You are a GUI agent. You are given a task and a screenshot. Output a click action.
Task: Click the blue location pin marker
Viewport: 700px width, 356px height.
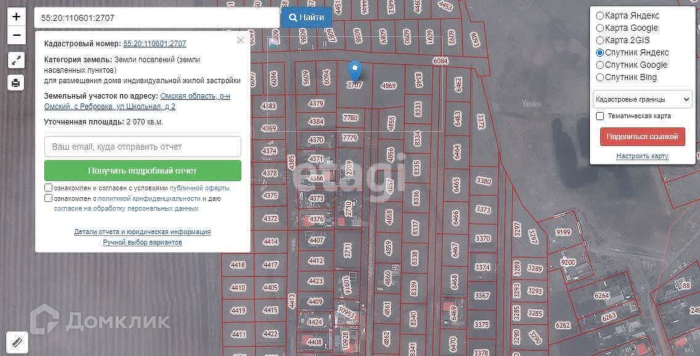coord(355,71)
